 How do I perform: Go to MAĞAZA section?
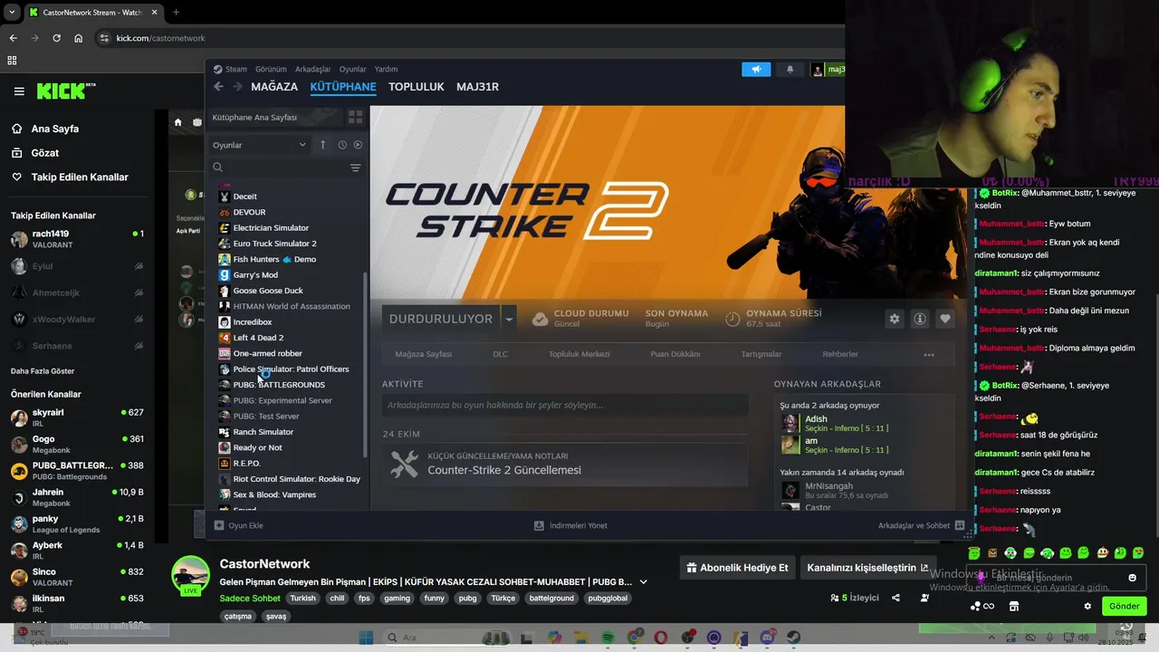pyautogui.click(x=274, y=87)
